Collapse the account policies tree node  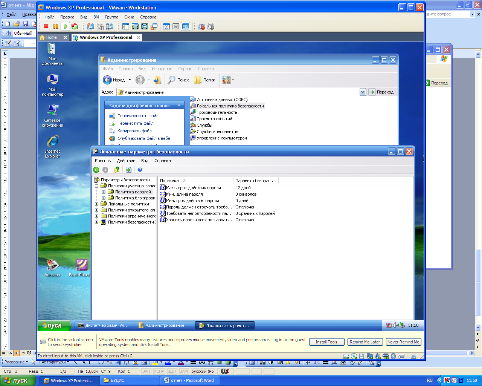click(x=97, y=186)
